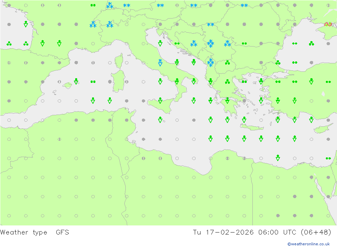This screenshot has width=337, height=247.
Task: Select the double snowflake symbol over Hungary
Action: point(211,25)
